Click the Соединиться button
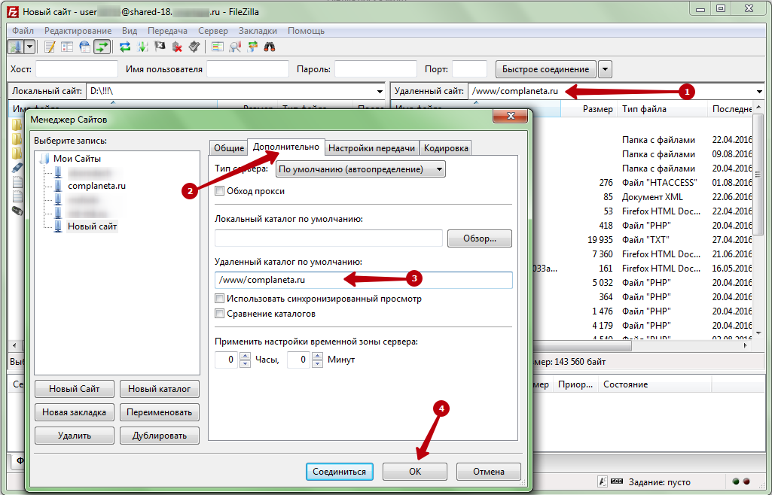This screenshot has width=772, height=495. 339,472
